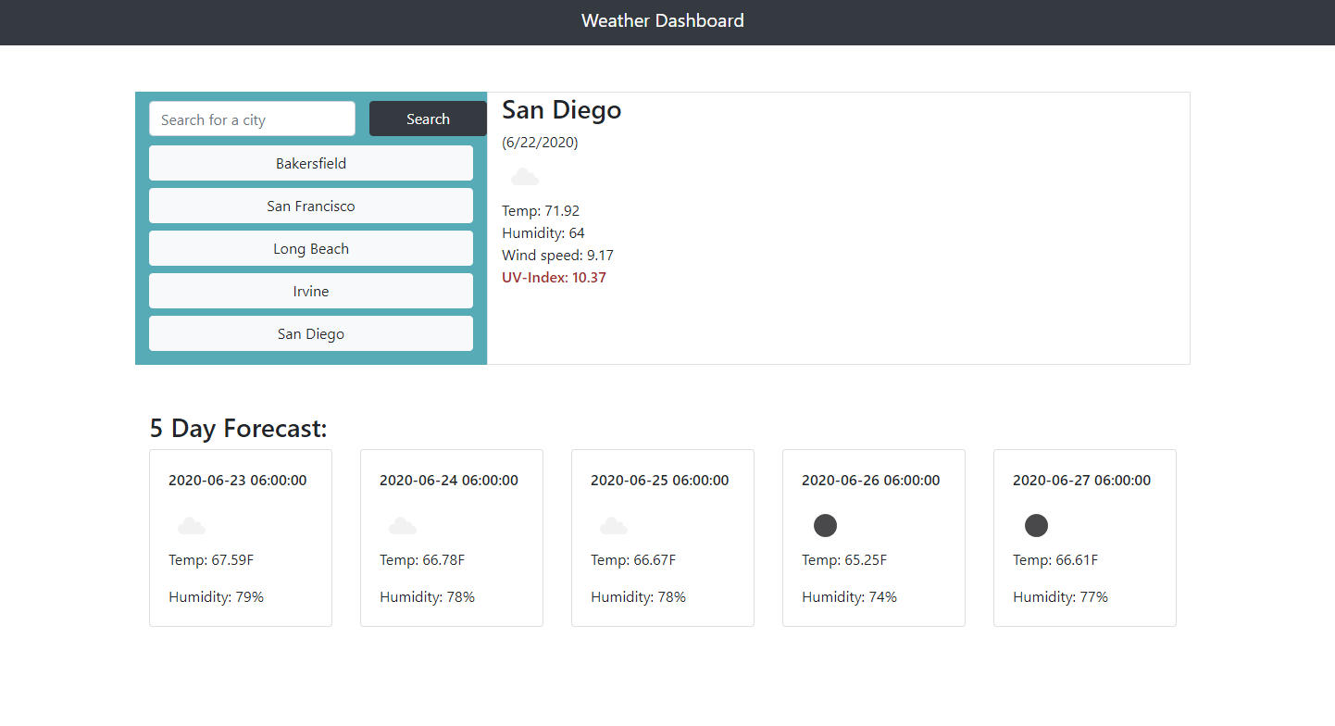Click the cloud icon on the 2020-06-23 forecast card

191,525
